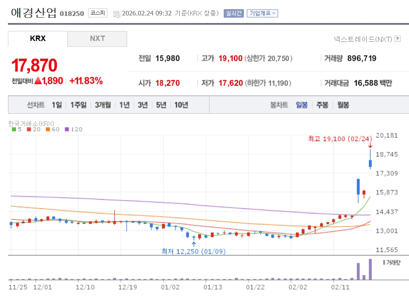The height and width of the screenshot is (298, 409).
Task: Switch to the 주봉 weekly candle chart
Action: pyautogui.click(x=322, y=105)
